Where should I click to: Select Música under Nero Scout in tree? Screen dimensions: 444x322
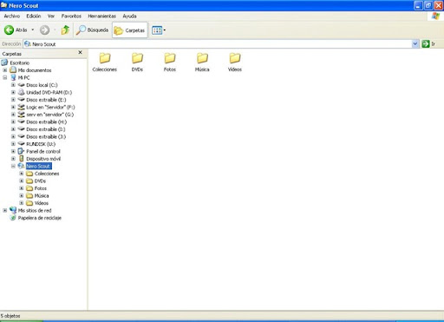pyautogui.click(x=42, y=195)
